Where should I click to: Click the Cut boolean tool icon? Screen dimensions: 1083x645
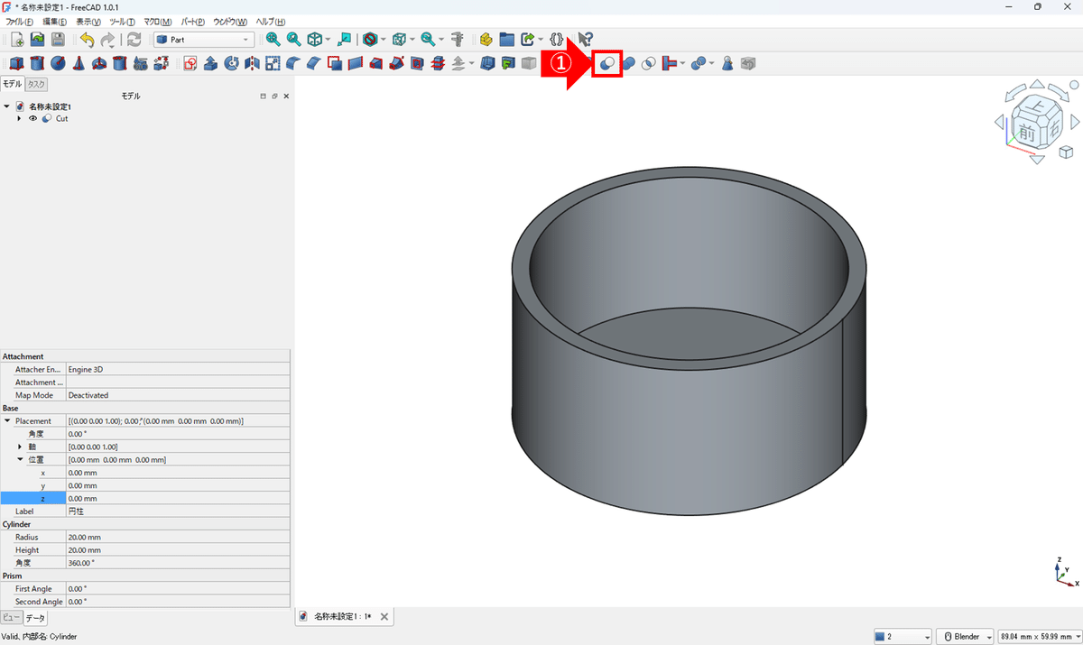point(607,63)
